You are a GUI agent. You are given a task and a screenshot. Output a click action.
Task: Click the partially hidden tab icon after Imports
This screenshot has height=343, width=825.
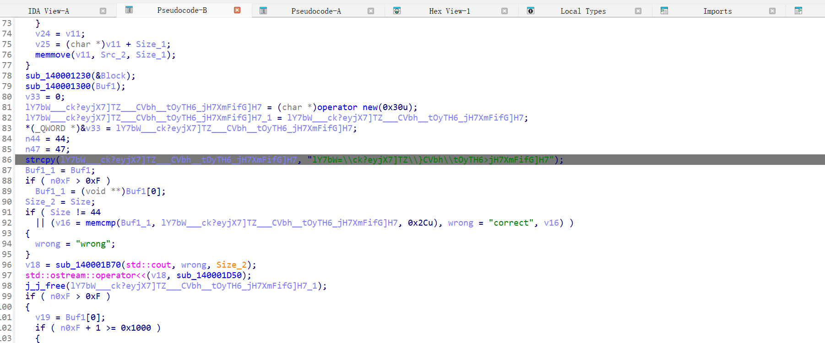point(798,11)
